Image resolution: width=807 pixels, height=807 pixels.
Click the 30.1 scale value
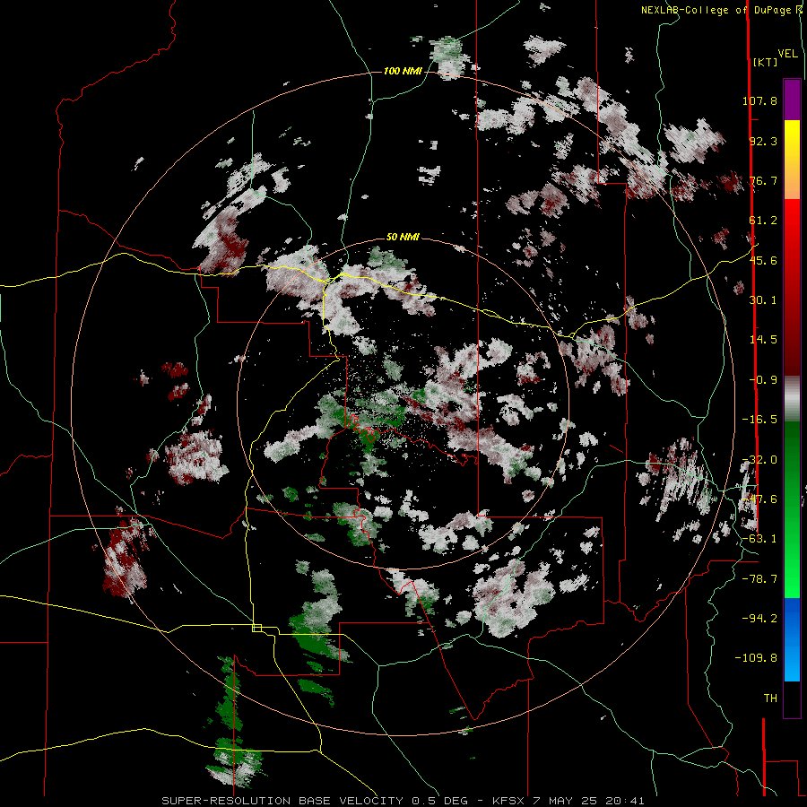pos(763,300)
